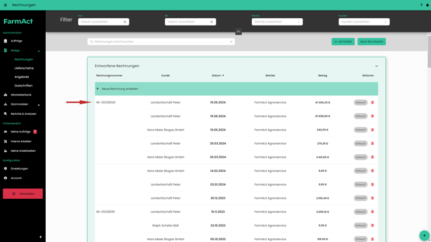Delete the 47.838,00 € draft via trash icon
Viewport: 431px width, 242px height.
[373, 116]
